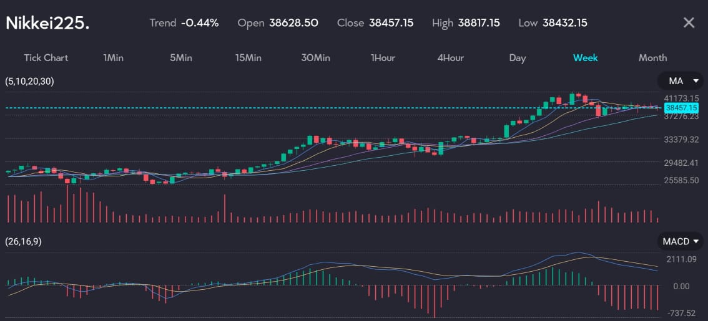Screen dimensions: 708x321
Task: Select the 1Hour timeframe
Action: pyautogui.click(x=383, y=58)
